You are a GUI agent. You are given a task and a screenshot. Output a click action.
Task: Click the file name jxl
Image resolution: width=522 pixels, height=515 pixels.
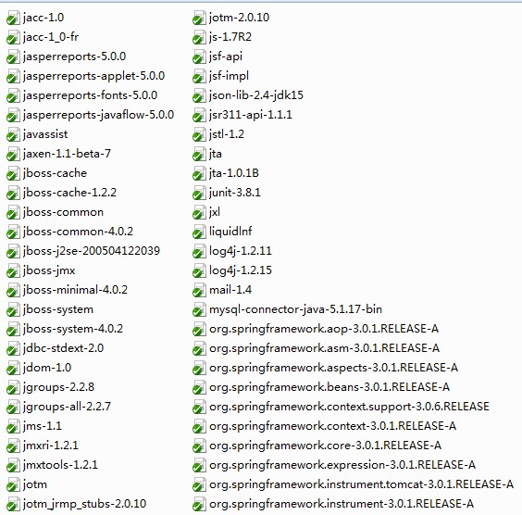pos(215,212)
